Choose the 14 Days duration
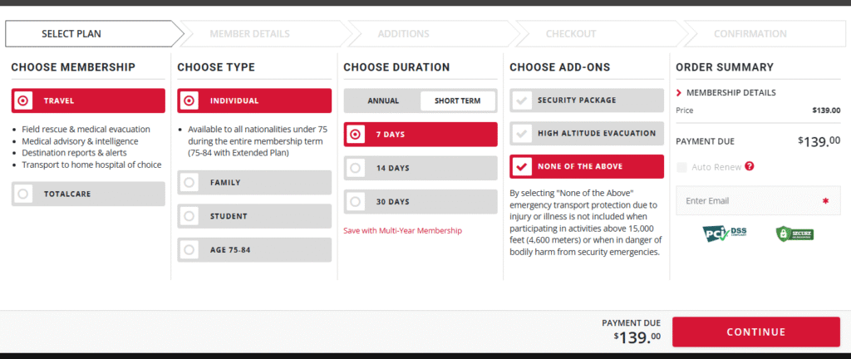Viewport: 851px width, 359px height. (x=421, y=168)
